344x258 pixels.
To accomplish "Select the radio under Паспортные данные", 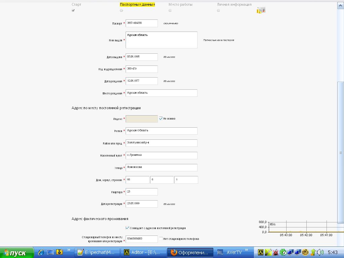I will click(x=122, y=10).
